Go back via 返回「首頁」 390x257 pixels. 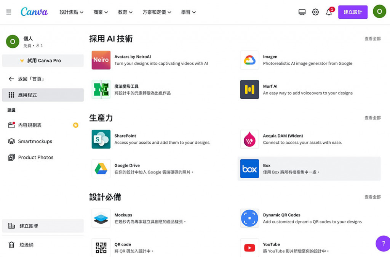coord(43,79)
